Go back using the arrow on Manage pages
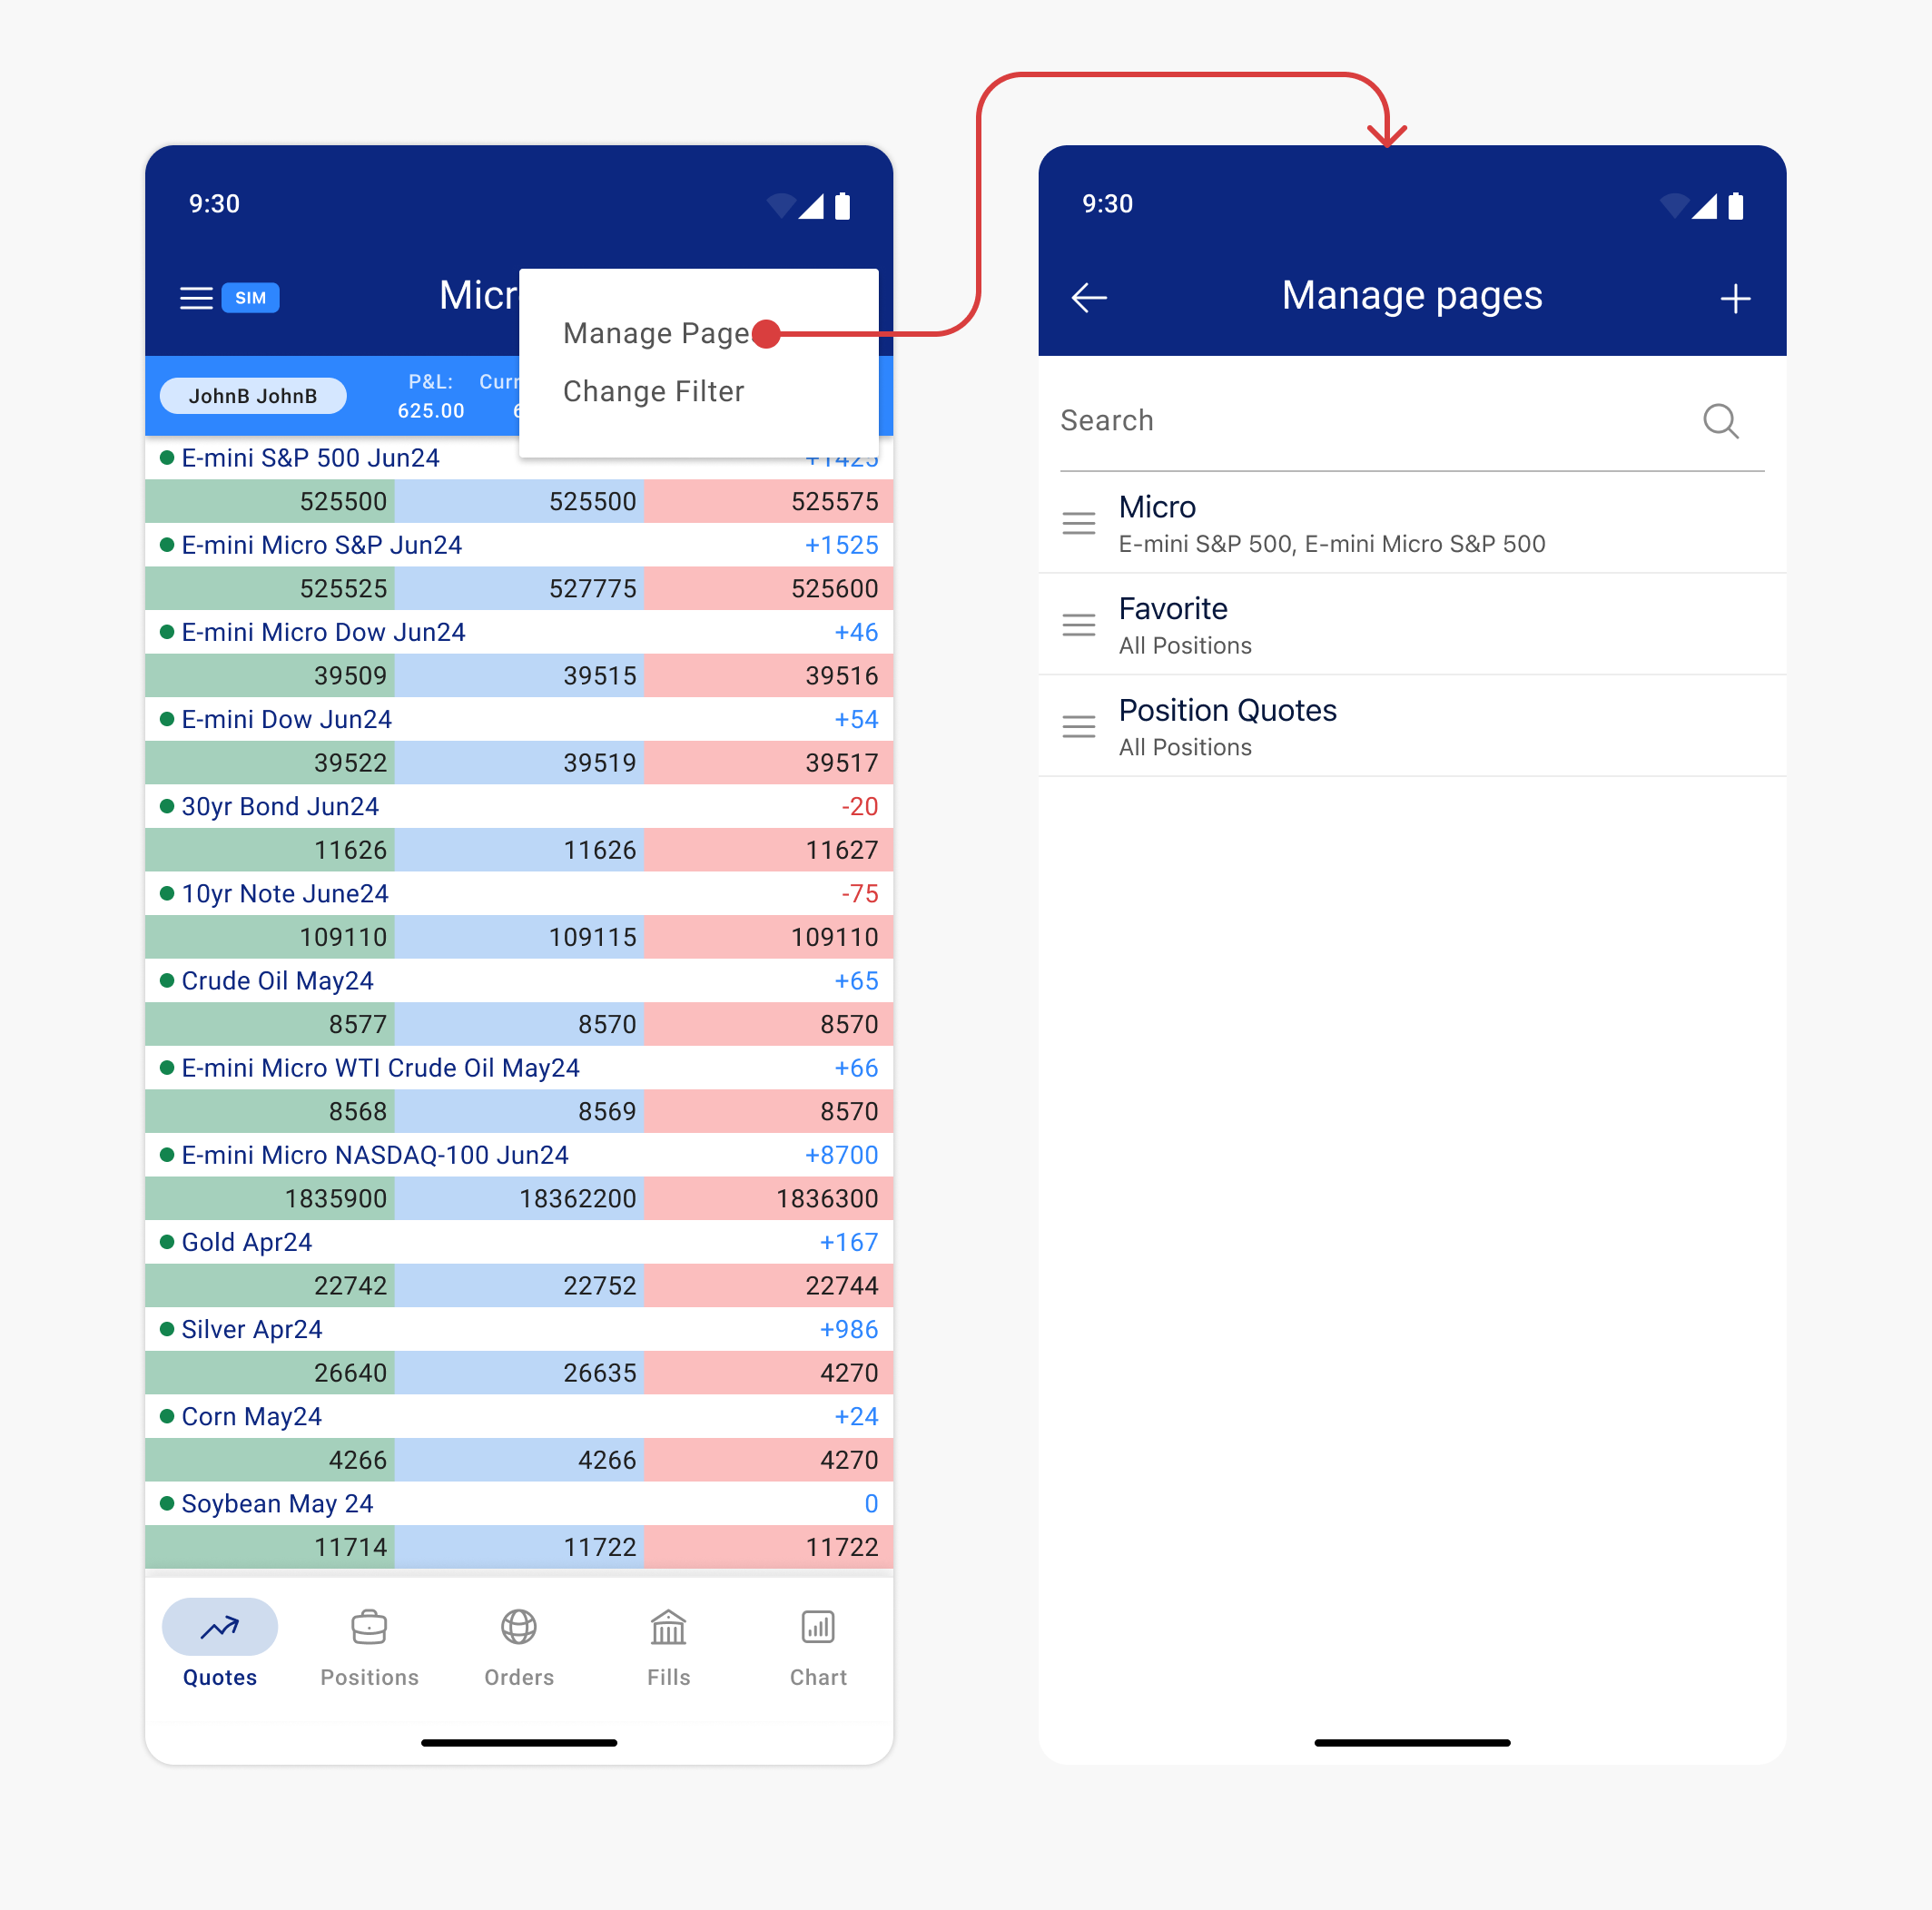Image resolution: width=1932 pixels, height=1910 pixels. pos(1089,296)
